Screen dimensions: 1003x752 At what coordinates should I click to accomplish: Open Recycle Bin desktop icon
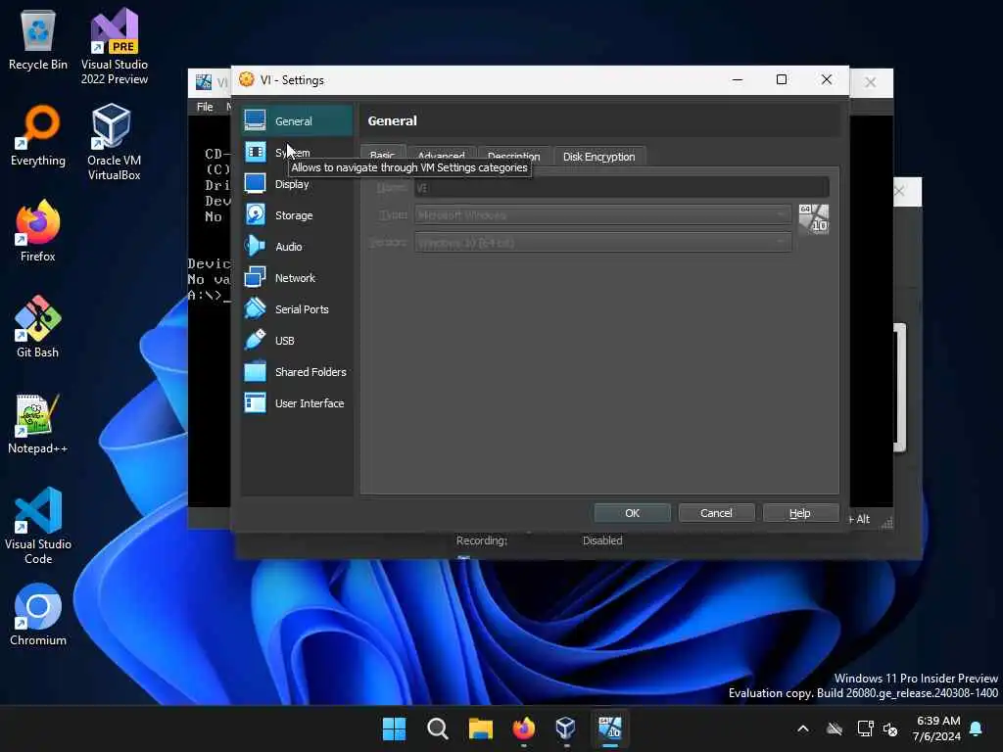38,39
